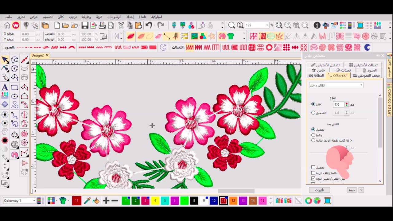This screenshot has width=393, height=221.
Task: Click the 'العرض' (width) value field
Action: click(x=64, y=34)
